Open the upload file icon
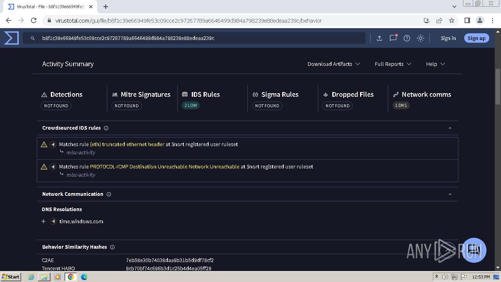The image size is (501, 282). 379,38
